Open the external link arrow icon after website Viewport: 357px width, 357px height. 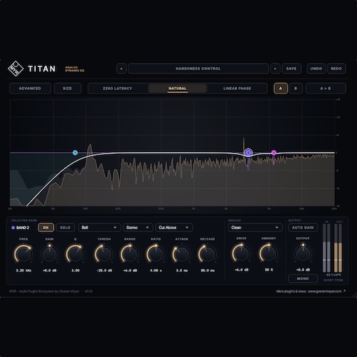[x=344, y=291]
